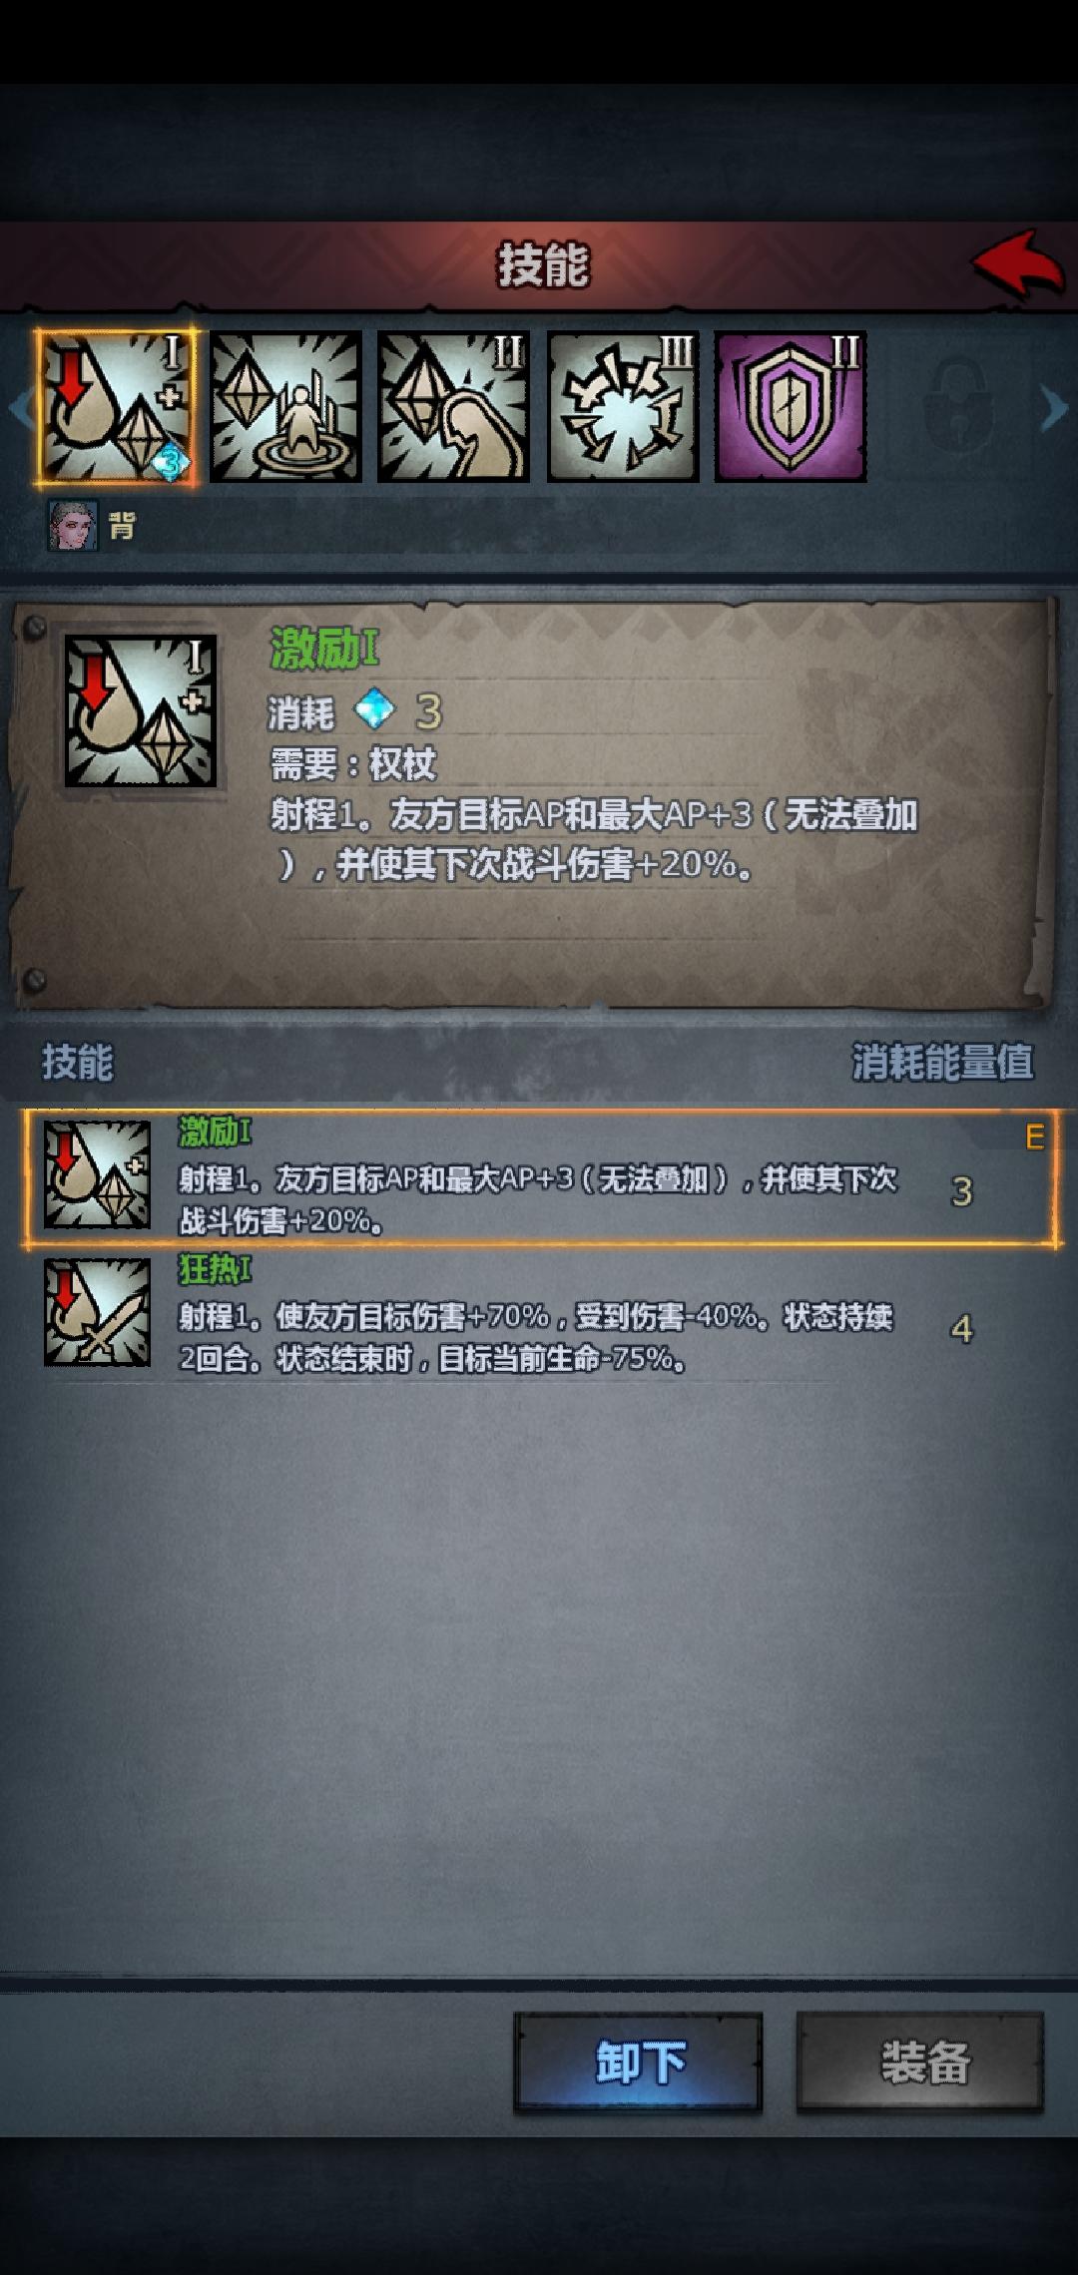Tap the large 激励I skill detail icon

141,711
